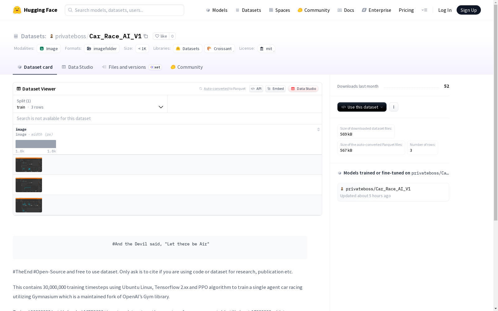
Task: Click the 'Number of rows:' label
Action: coord(422,145)
